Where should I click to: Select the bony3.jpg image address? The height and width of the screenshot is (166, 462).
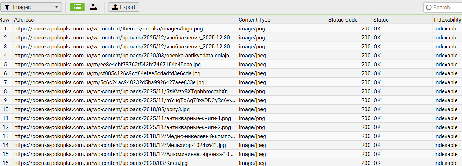pos(102,109)
